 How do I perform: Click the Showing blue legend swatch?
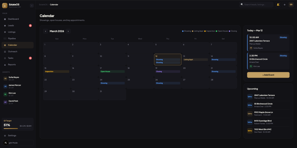pyautogui.click(x=183, y=31)
